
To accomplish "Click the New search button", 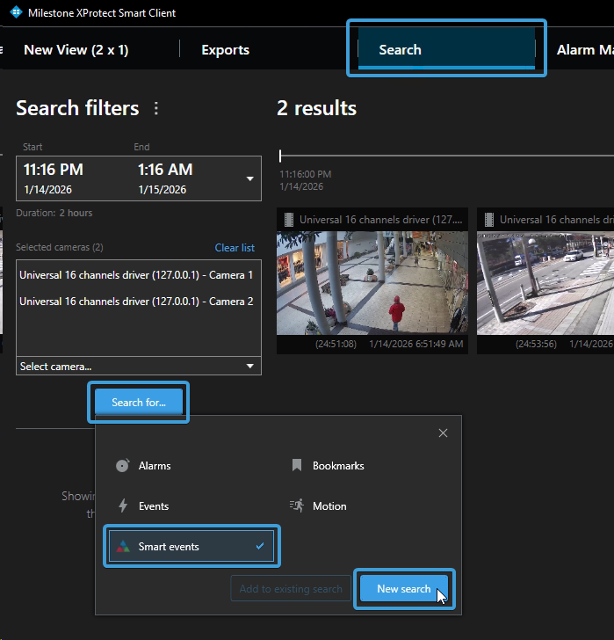I will tap(404, 589).
